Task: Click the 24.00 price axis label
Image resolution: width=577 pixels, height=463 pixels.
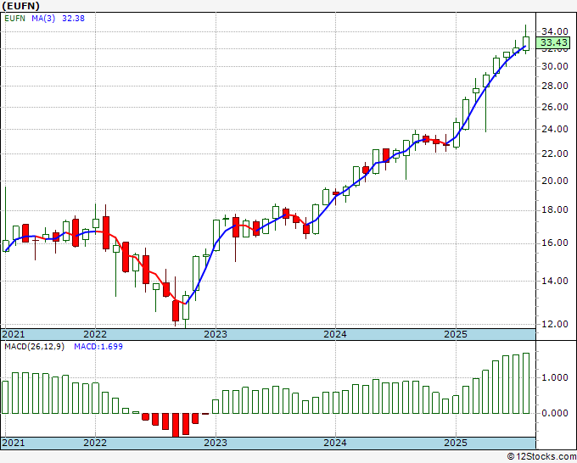Action: tap(555, 129)
